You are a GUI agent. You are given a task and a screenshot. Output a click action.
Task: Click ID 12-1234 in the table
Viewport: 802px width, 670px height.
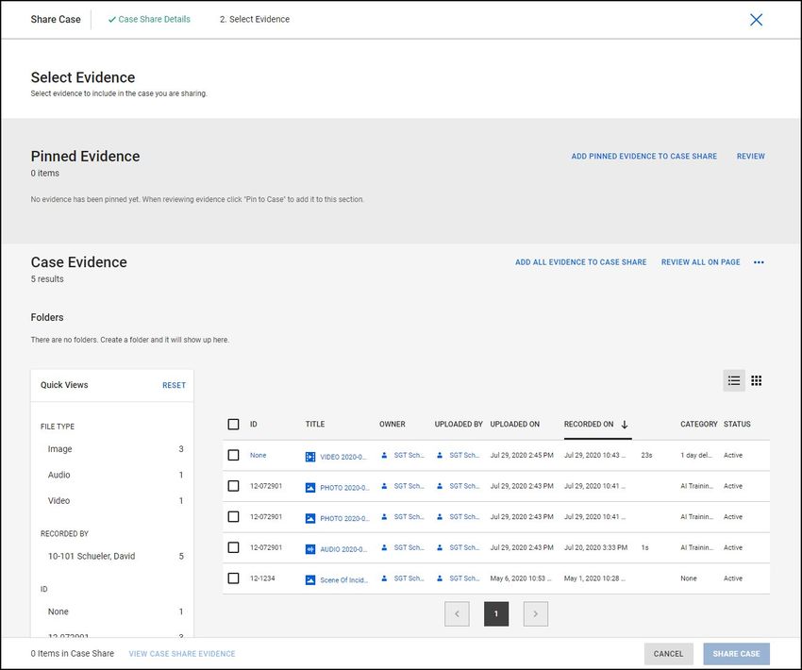click(262, 578)
